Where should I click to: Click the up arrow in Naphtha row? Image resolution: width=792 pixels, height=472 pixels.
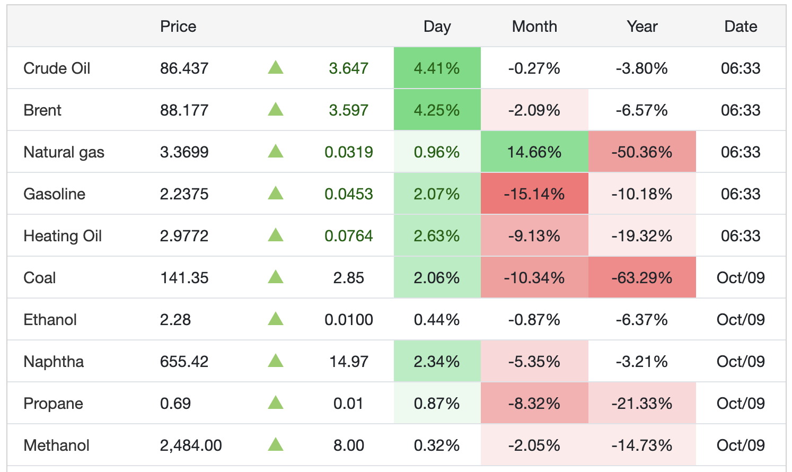(276, 361)
